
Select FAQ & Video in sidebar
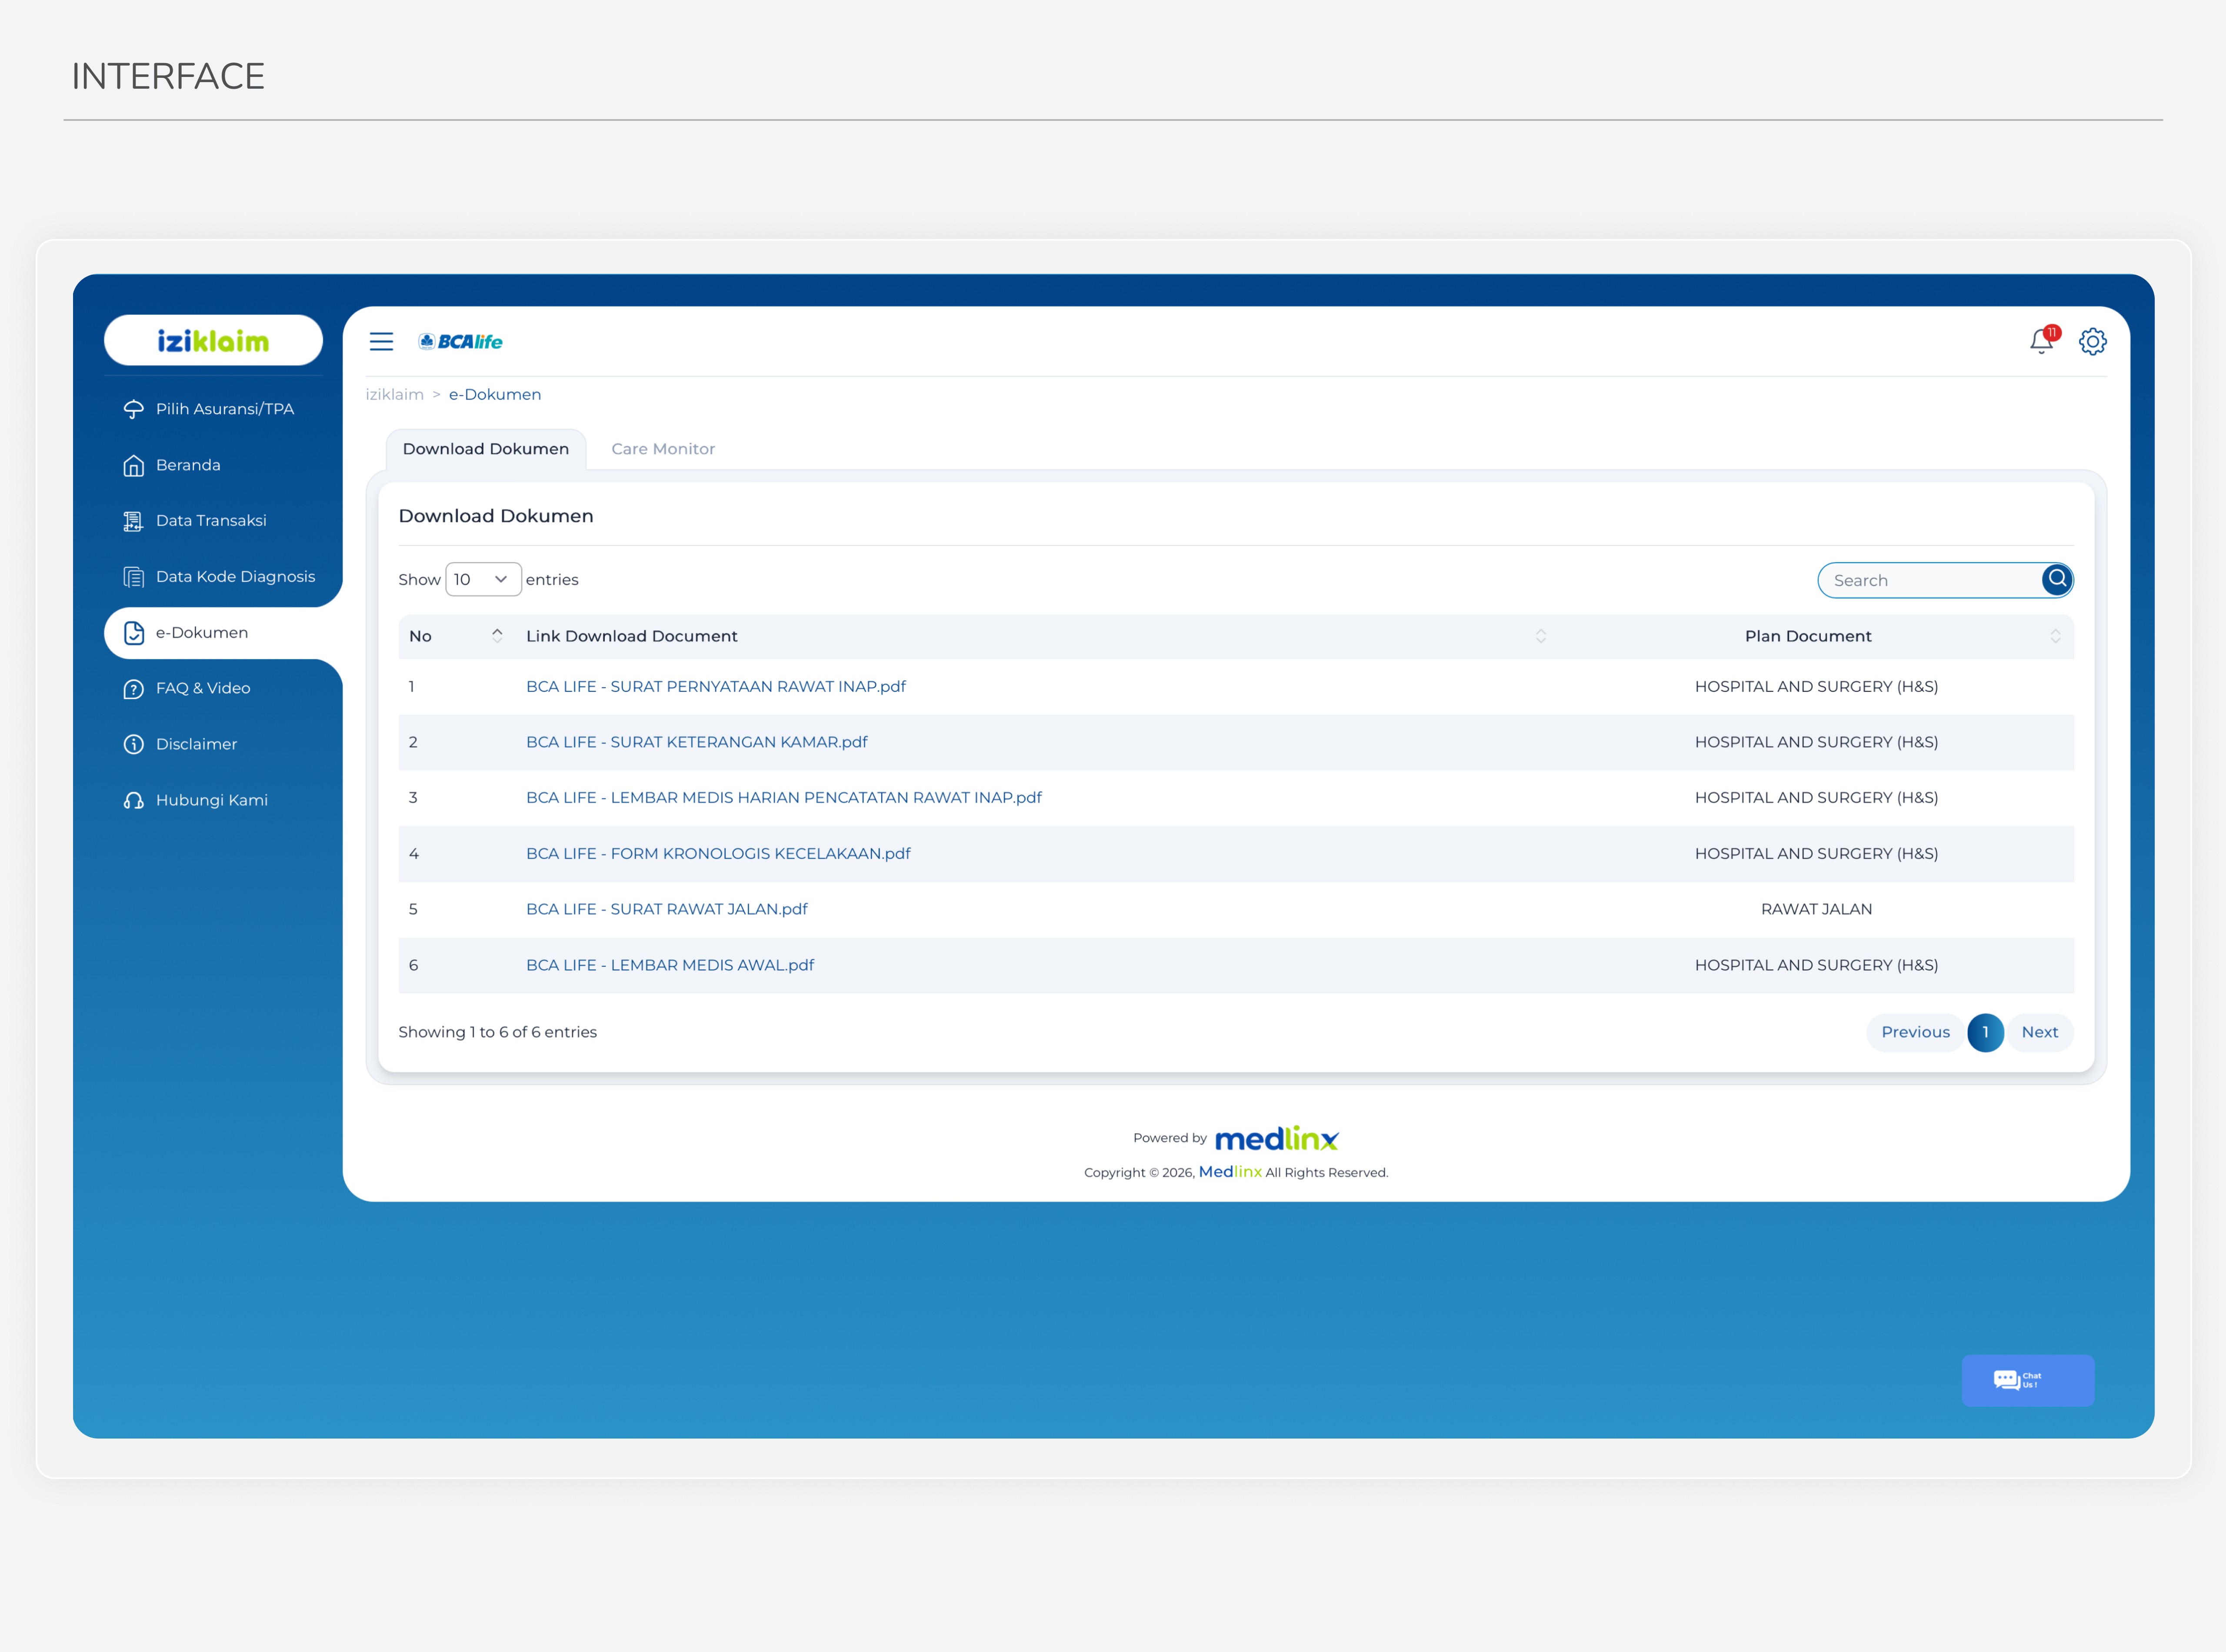pos(203,689)
